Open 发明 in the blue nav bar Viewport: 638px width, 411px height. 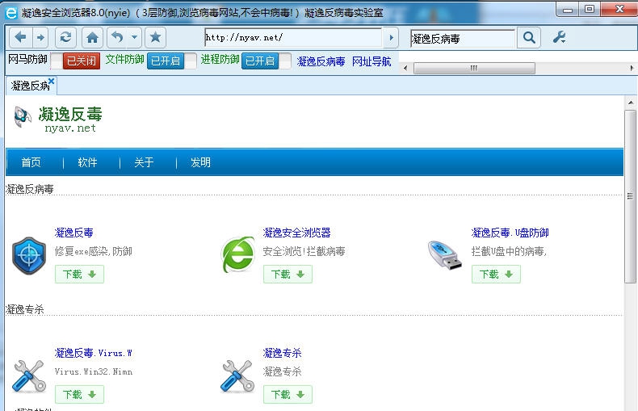coord(200,162)
